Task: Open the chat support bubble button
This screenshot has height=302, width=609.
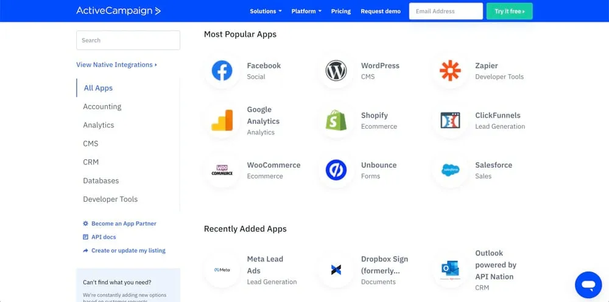Action: (588, 284)
